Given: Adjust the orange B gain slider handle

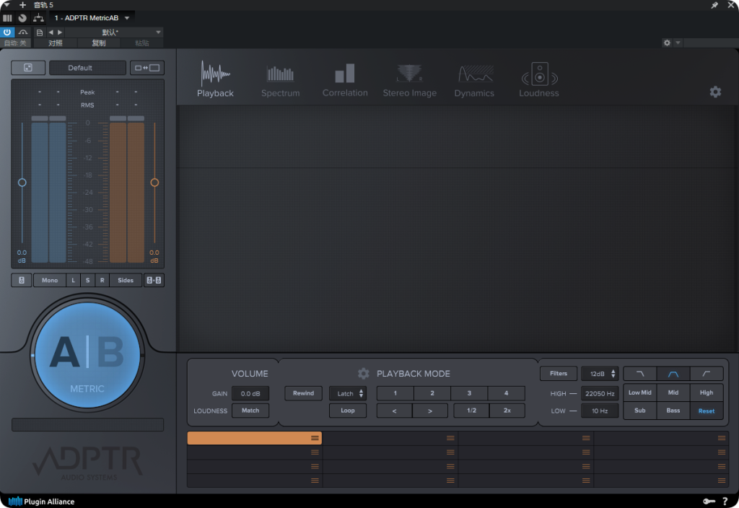Looking at the screenshot, I should pos(154,183).
